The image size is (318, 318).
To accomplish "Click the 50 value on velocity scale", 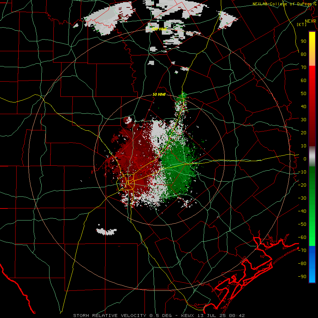I will 304,94.
